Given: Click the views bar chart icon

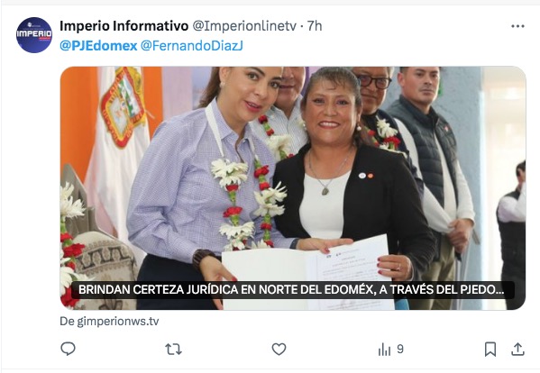Looking at the screenshot, I should coord(384,350).
